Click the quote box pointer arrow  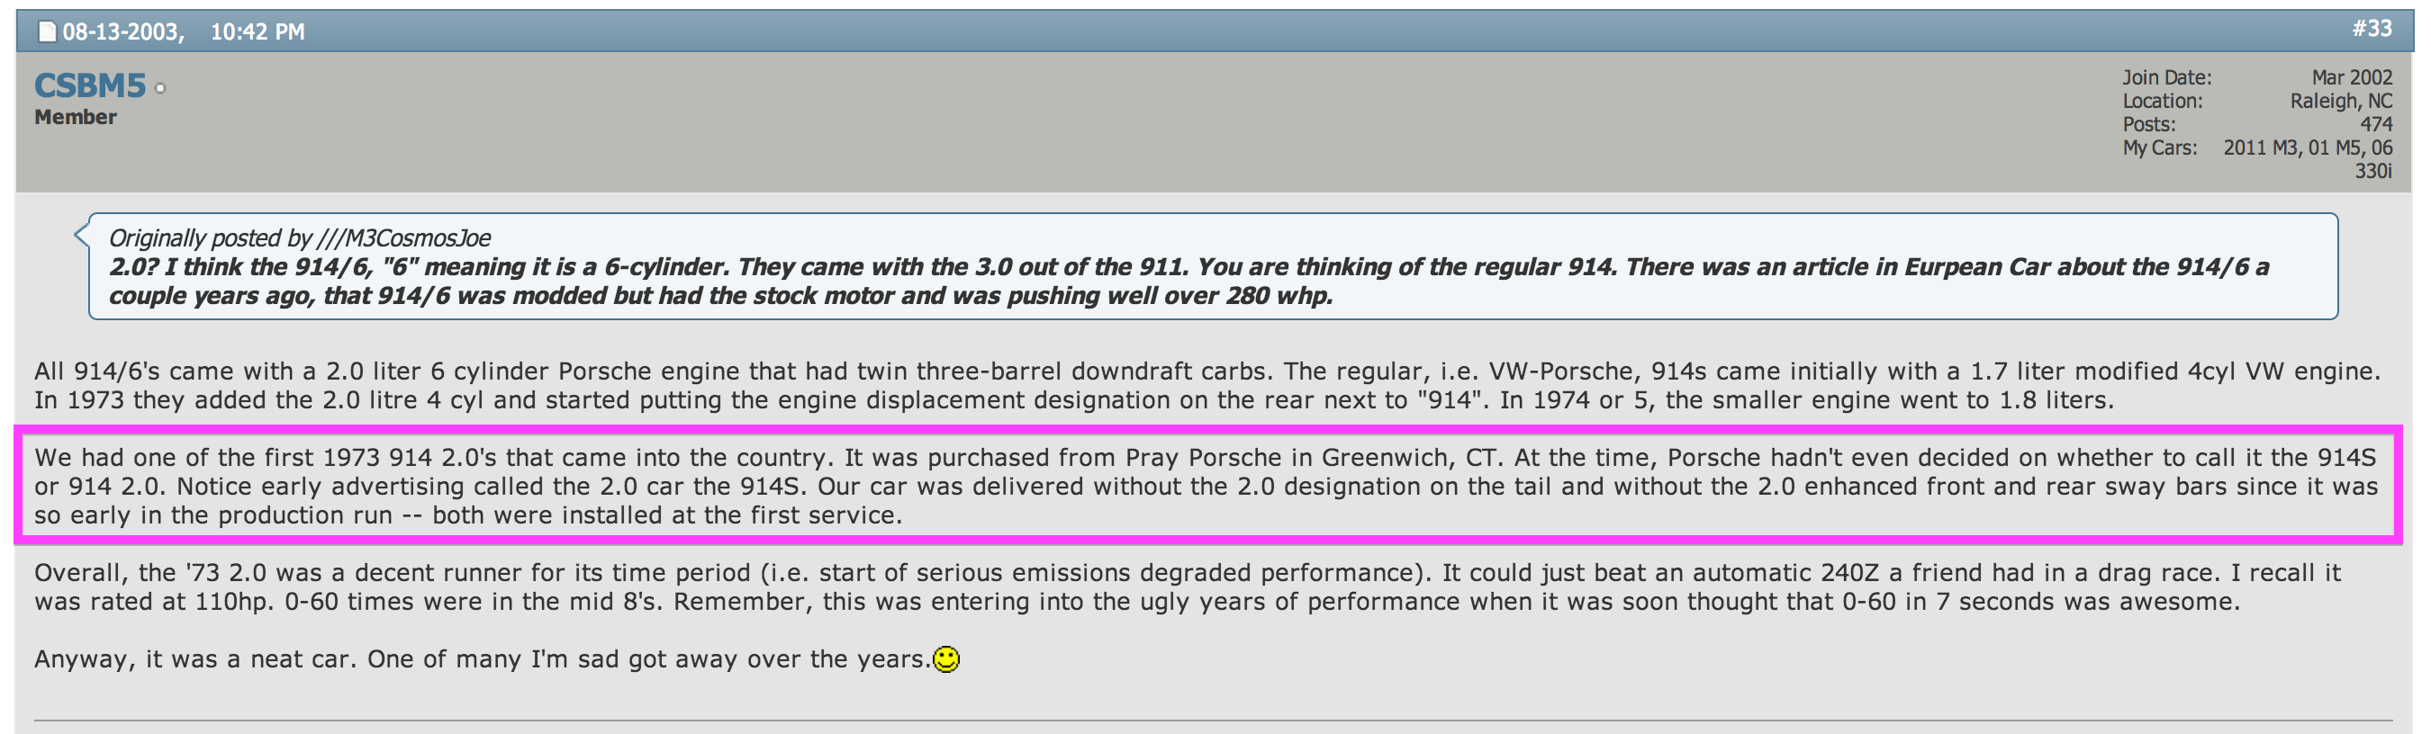[x=83, y=234]
